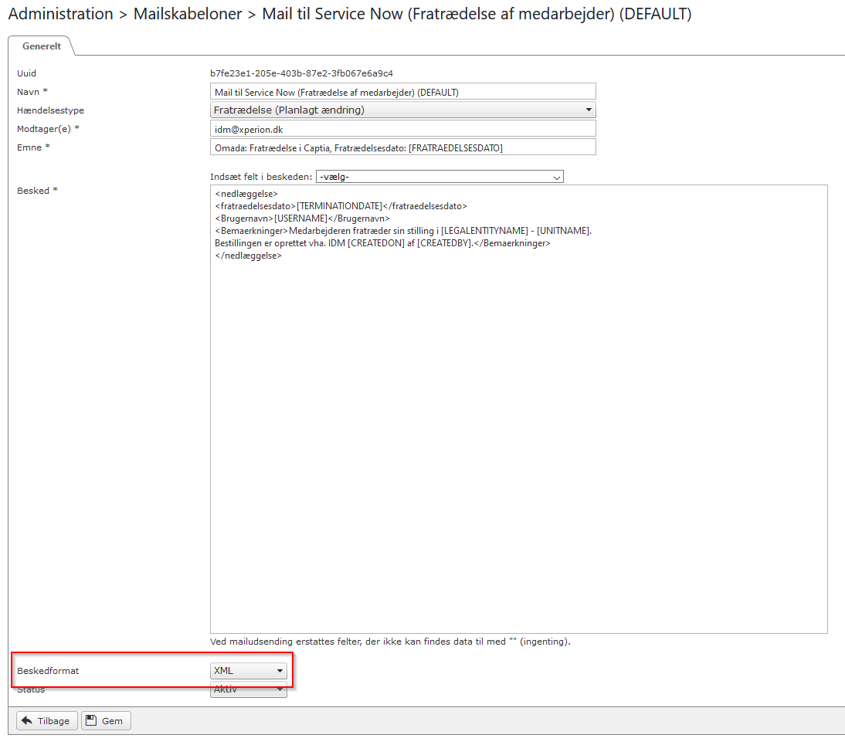
Task: Open the Beskedformat XML dropdown
Action: [x=248, y=671]
